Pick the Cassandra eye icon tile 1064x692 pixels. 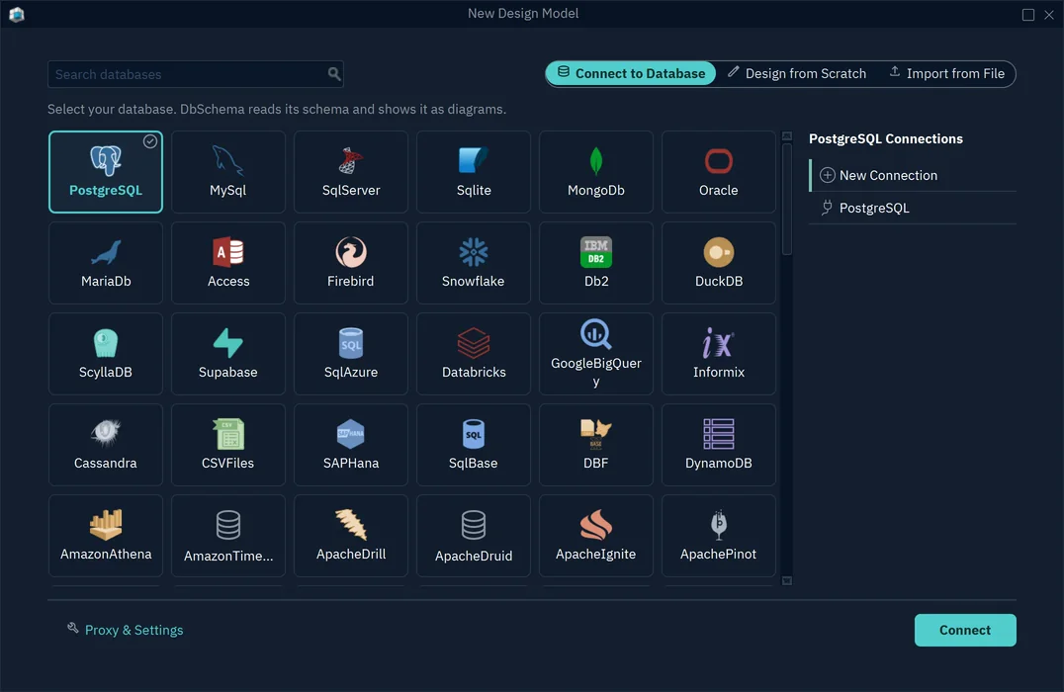(x=105, y=445)
